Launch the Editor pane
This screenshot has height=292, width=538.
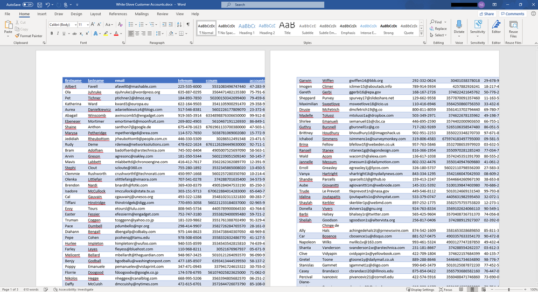coord(496,27)
